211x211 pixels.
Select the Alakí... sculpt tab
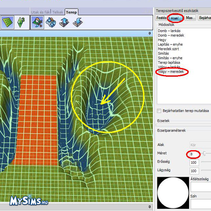[x=176, y=18]
